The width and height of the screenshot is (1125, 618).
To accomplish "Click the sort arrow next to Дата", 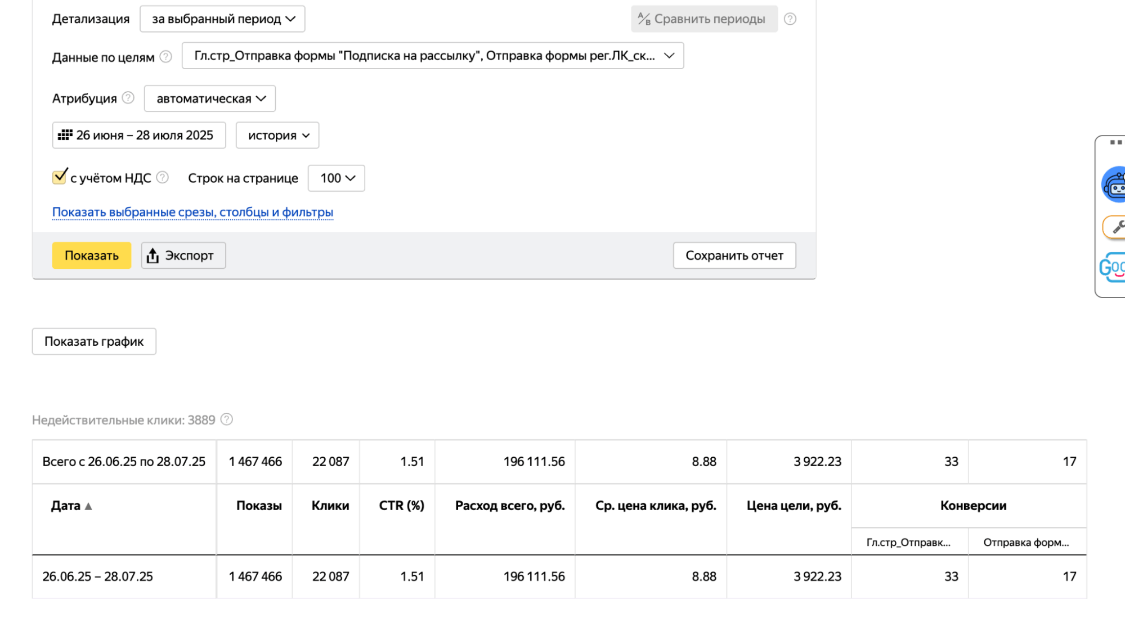I will tap(88, 506).
